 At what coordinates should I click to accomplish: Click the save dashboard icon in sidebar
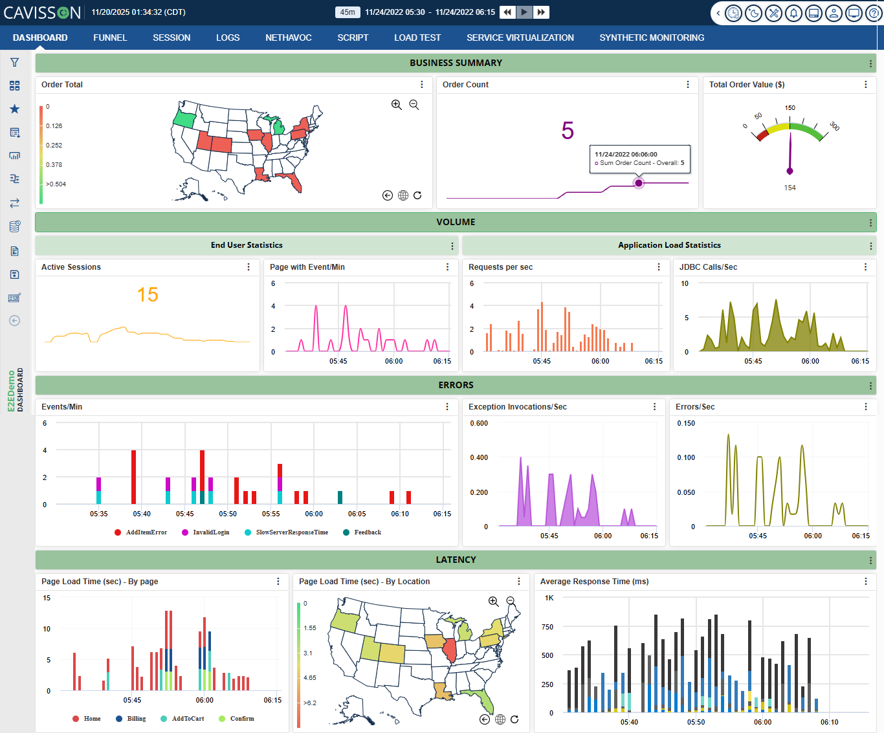[x=14, y=274]
